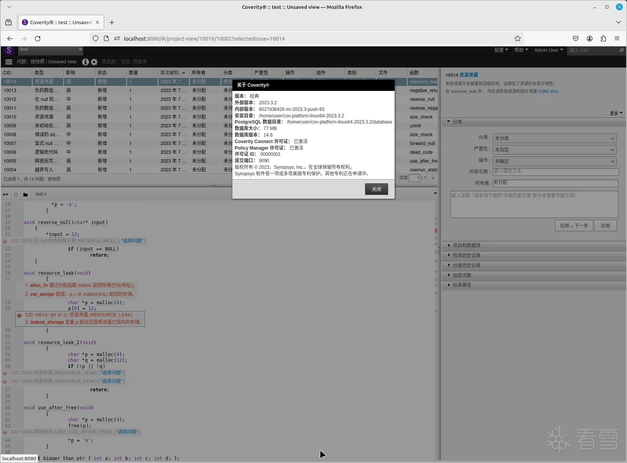Click the CID search magnifier icon
Viewport: 627px width, 463px height.
click(622, 50)
